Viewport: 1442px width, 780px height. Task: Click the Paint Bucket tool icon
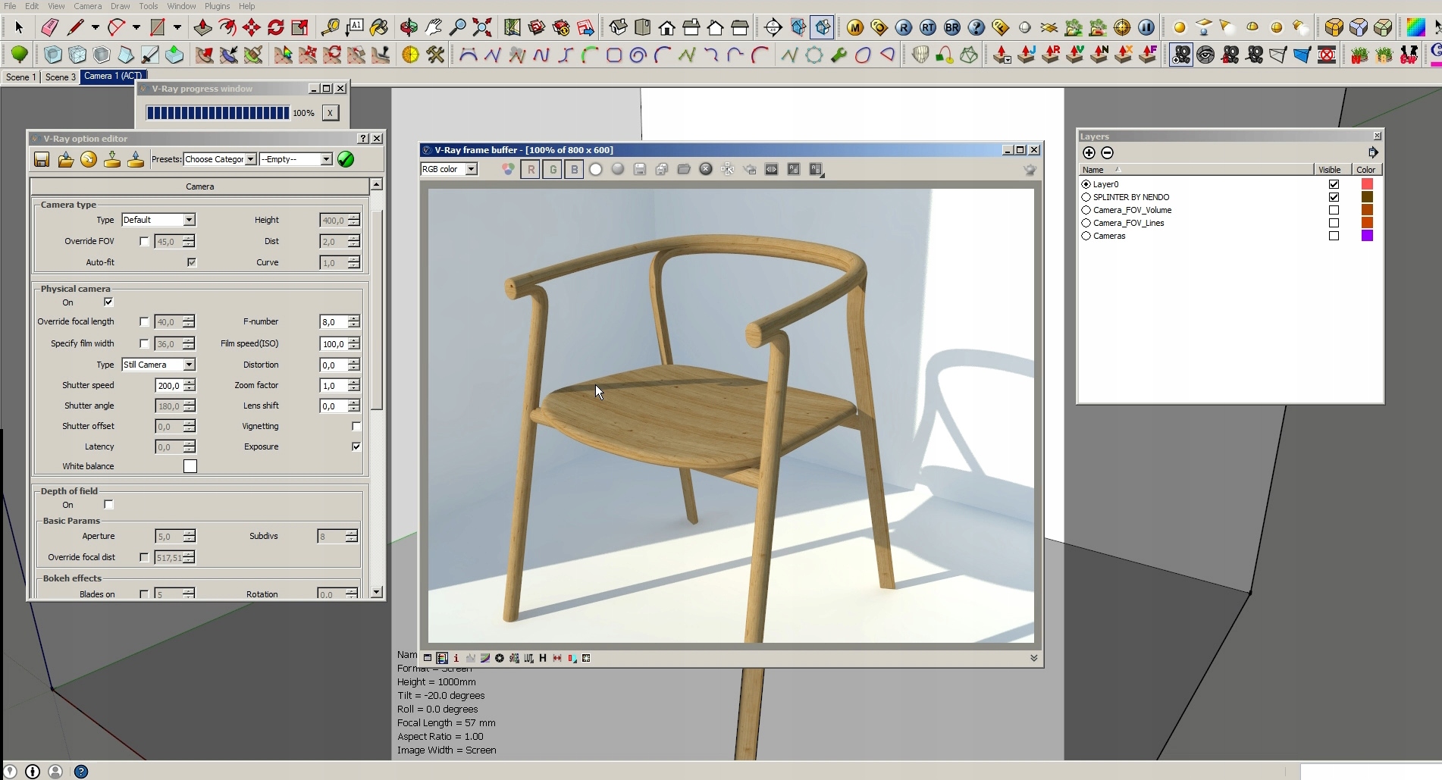(x=379, y=28)
